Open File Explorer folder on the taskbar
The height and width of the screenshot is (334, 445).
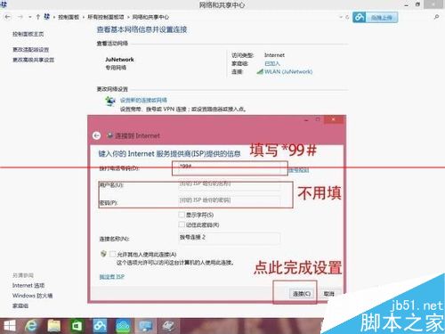point(54,326)
